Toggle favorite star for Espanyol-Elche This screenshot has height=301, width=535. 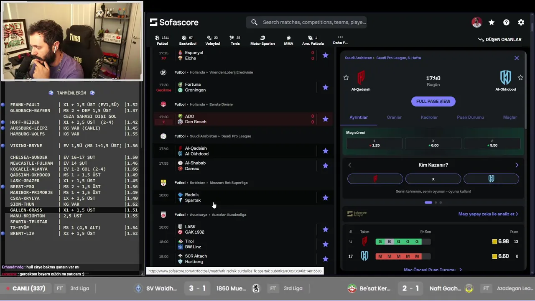325,55
